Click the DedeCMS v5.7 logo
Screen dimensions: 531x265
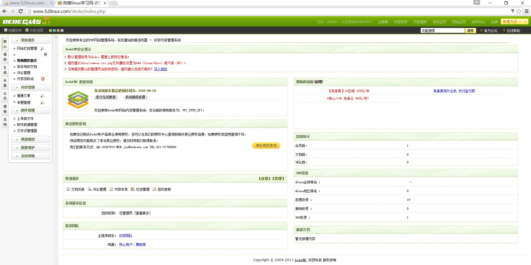coord(26,22)
